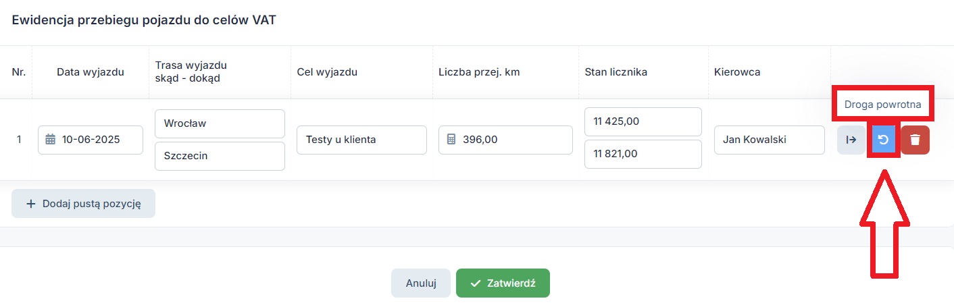954x307 pixels.
Task: Select the 11 425,00 starting odometer field
Action: tap(643, 121)
